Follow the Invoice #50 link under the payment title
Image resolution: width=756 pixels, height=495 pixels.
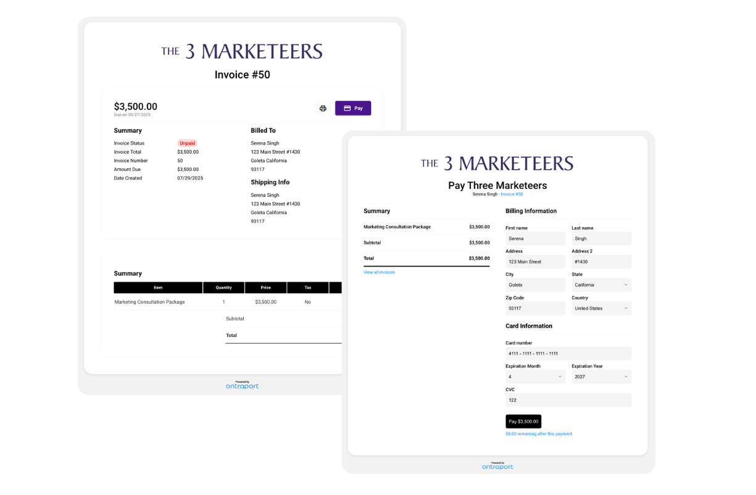[x=512, y=194]
